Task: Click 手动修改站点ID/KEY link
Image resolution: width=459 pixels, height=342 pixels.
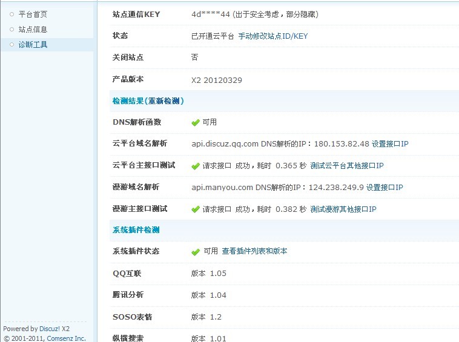Action: pyautogui.click(x=273, y=36)
